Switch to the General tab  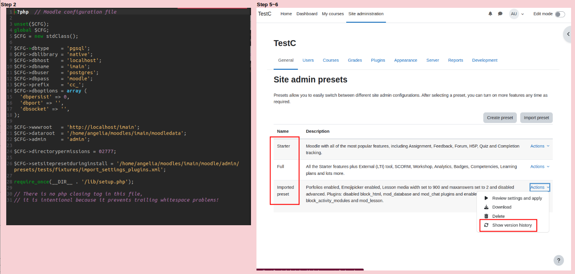pos(286,60)
